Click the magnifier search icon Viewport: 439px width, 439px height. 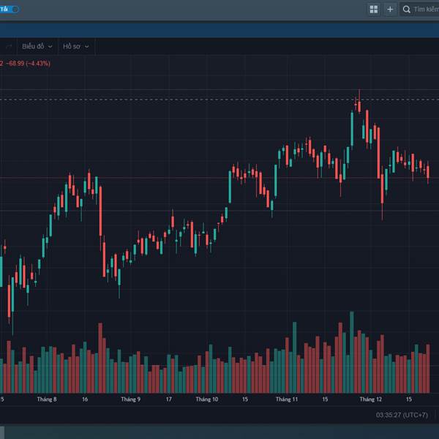407,10
